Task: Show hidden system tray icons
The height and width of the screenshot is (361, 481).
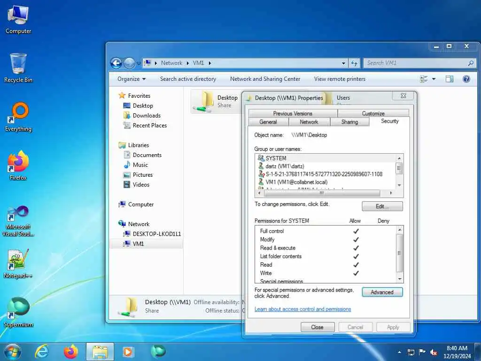Action: click(x=399, y=352)
